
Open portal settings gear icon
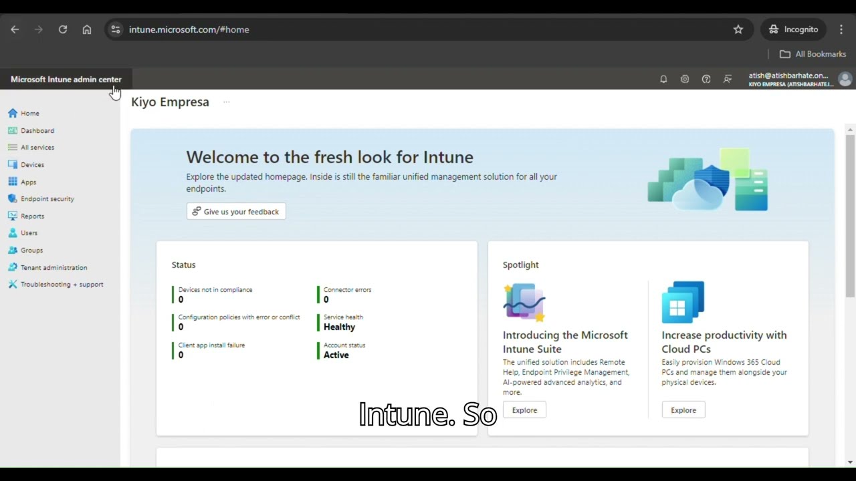tap(685, 79)
